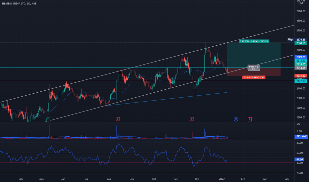Click the High label beside 2576.85
This screenshot has height=182, width=309.
[x=290, y=40]
